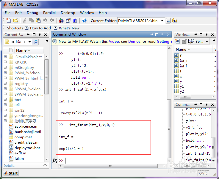Select 'hold on ;' in Command History
The image size is (219, 179).
(x=195, y=140)
